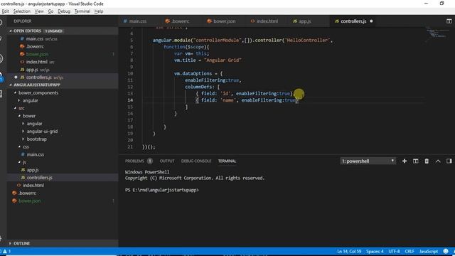Collapse the bower folder under src
Image resolution: width=455 pixels, height=256 pixels.
(19, 116)
